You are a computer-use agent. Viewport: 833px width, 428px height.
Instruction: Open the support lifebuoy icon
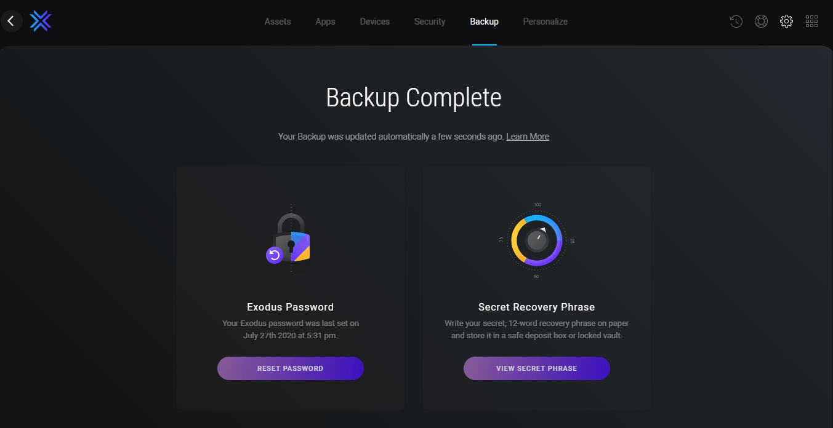(x=761, y=22)
